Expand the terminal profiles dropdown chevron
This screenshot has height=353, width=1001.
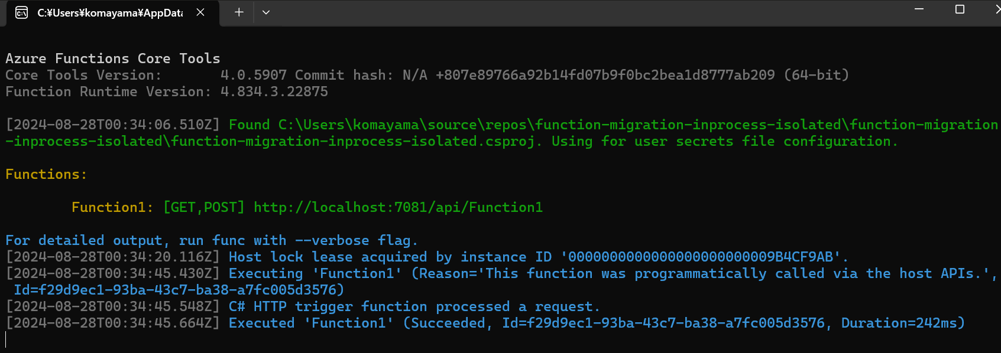[266, 12]
